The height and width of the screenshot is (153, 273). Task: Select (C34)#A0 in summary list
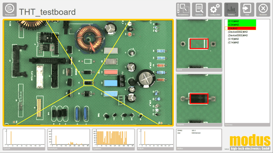point(242,25)
